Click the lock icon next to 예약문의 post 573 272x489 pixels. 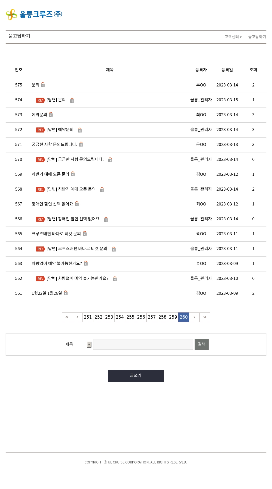tap(51, 115)
